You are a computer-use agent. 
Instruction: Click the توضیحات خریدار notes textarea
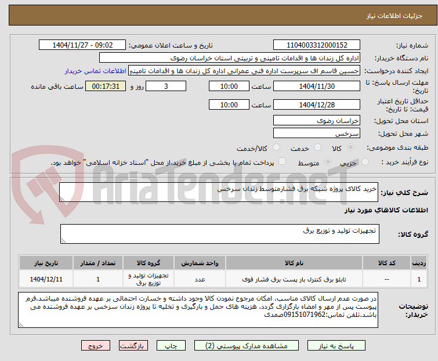tap(198, 310)
